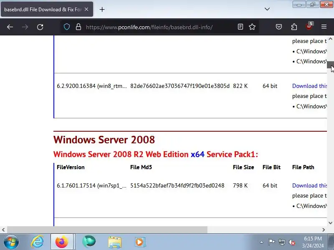Close the basebrd.dll tab

click(x=86, y=9)
